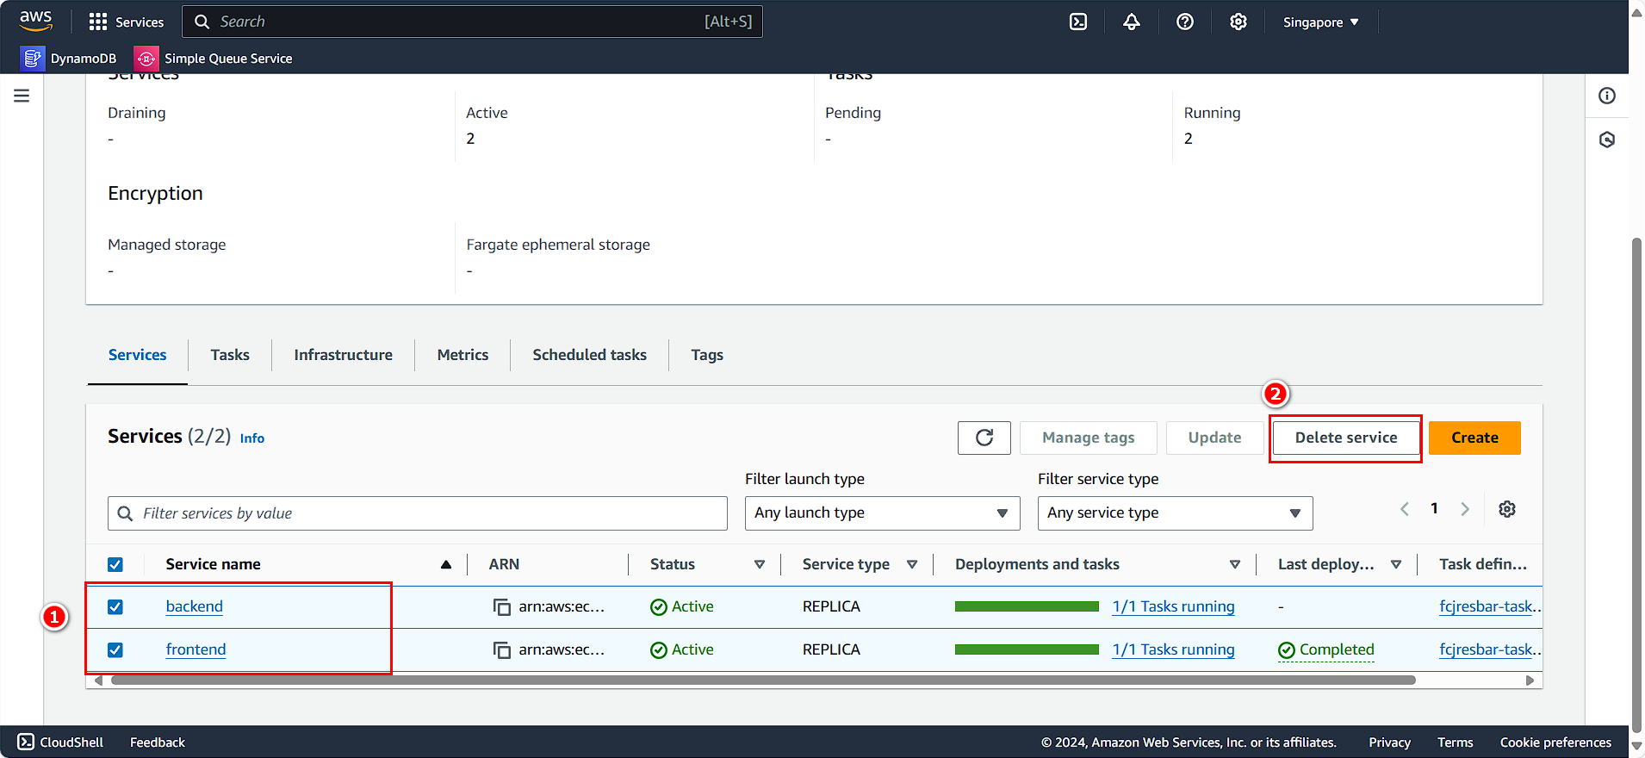
Task: Open the Simple Queue Service shortcut
Action: pos(214,58)
